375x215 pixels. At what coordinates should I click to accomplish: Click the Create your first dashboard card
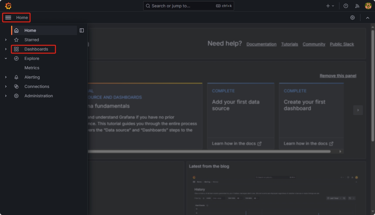[311, 116]
